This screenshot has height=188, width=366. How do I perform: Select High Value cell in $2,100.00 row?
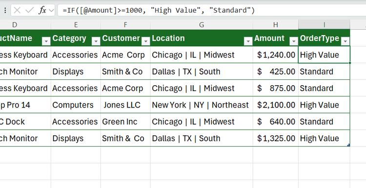pyautogui.click(x=324, y=105)
